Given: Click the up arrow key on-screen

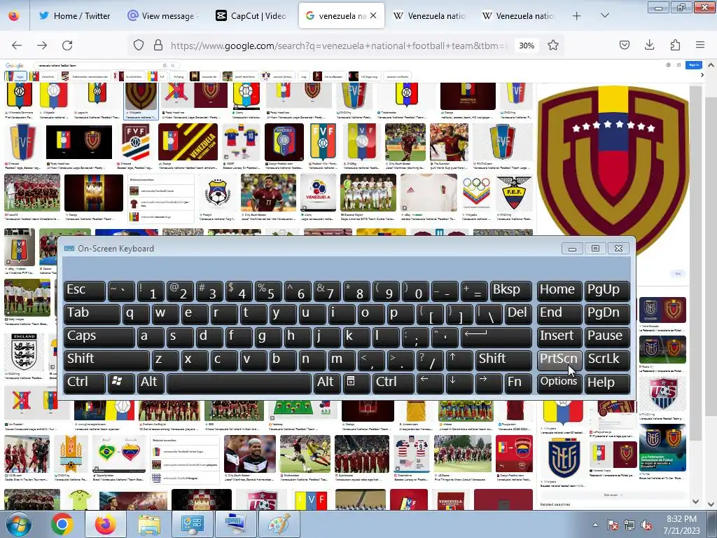Looking at the screenshot, I should [x=459, y=359].
